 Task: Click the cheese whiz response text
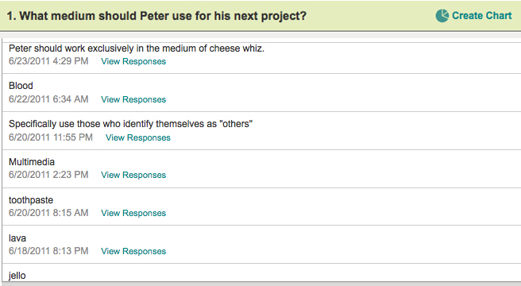pos(137,48)
